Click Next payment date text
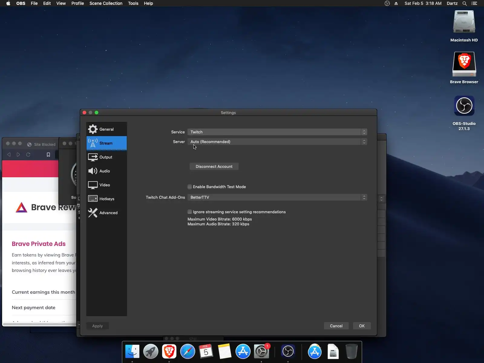Image resolution: width=484 pixels, height=363 pixels. 34,308
